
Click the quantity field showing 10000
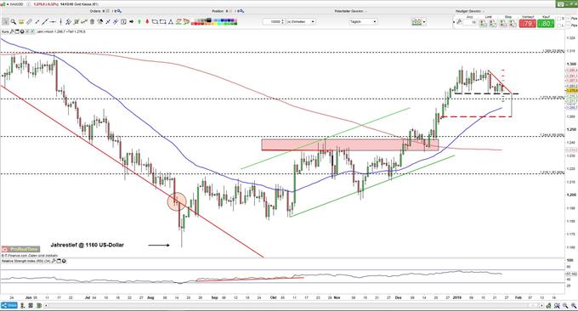pos(274,22)
